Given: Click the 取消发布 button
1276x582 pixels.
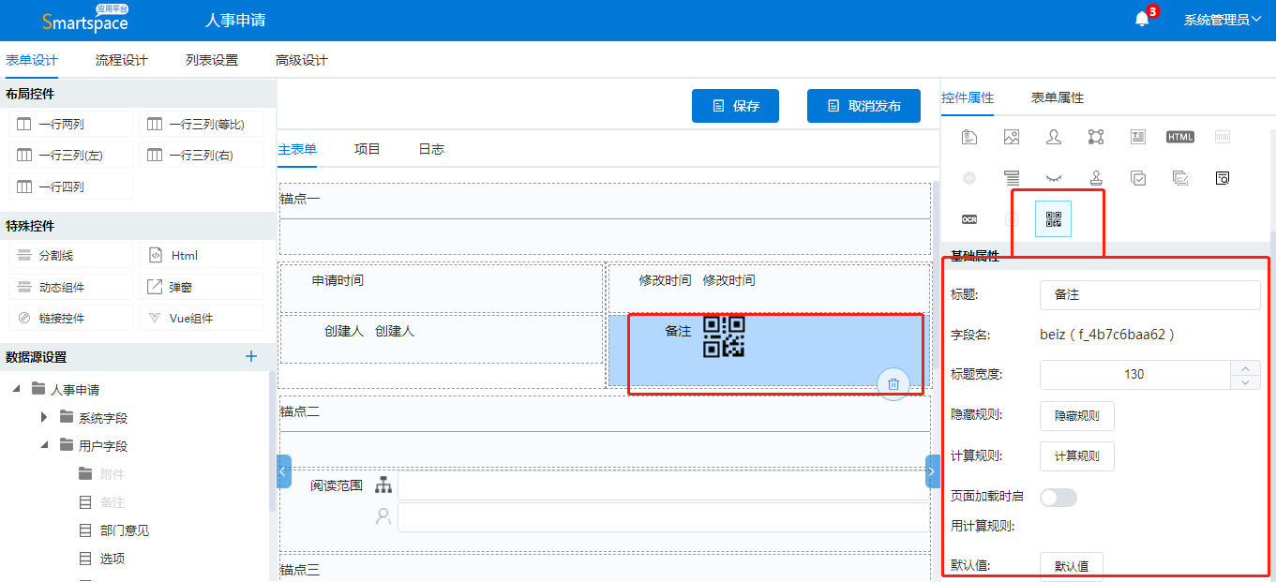Looking at the screenshot, I should (x=864, y=106).
